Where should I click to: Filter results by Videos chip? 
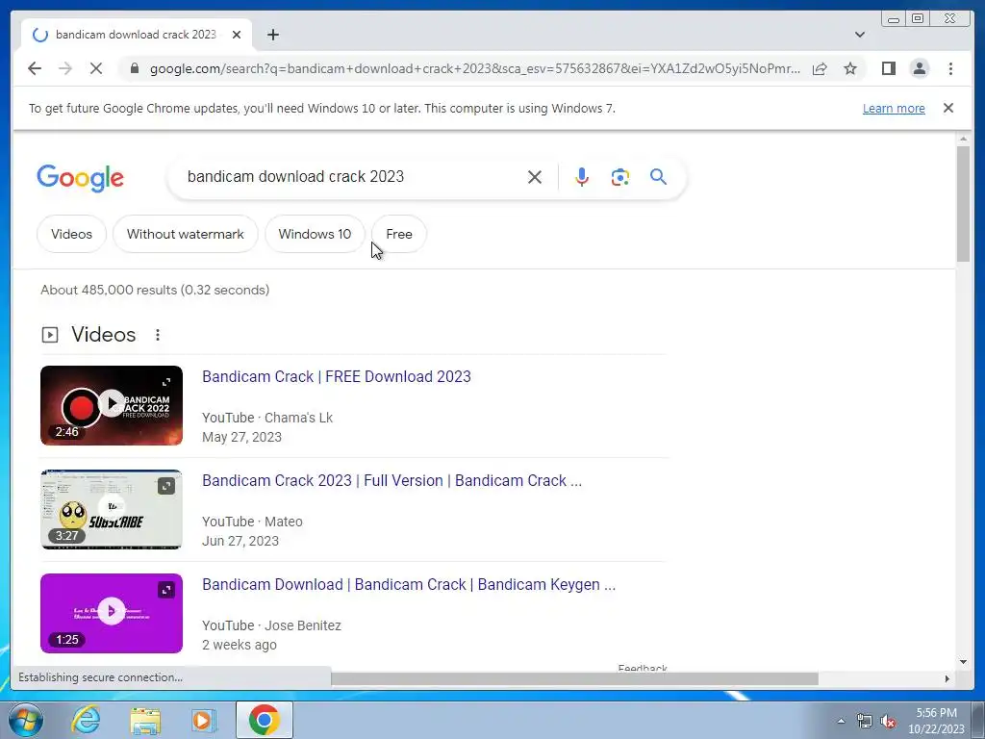pyautogui.click(x=71, y=234)
